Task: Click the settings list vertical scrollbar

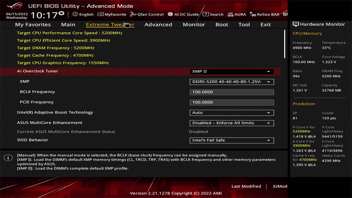Action: 285,44
